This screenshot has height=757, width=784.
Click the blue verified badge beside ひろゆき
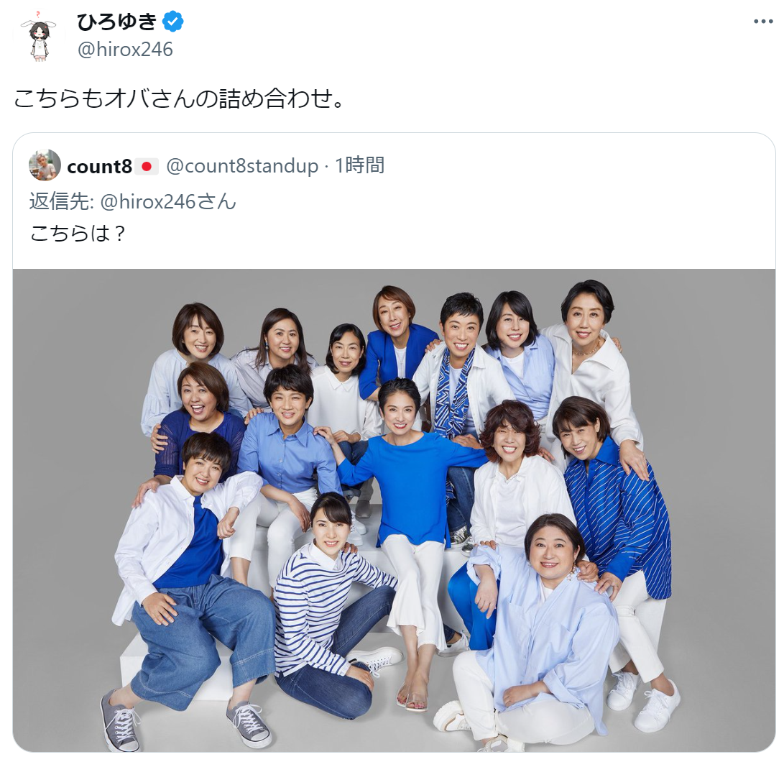click(173, 22)
